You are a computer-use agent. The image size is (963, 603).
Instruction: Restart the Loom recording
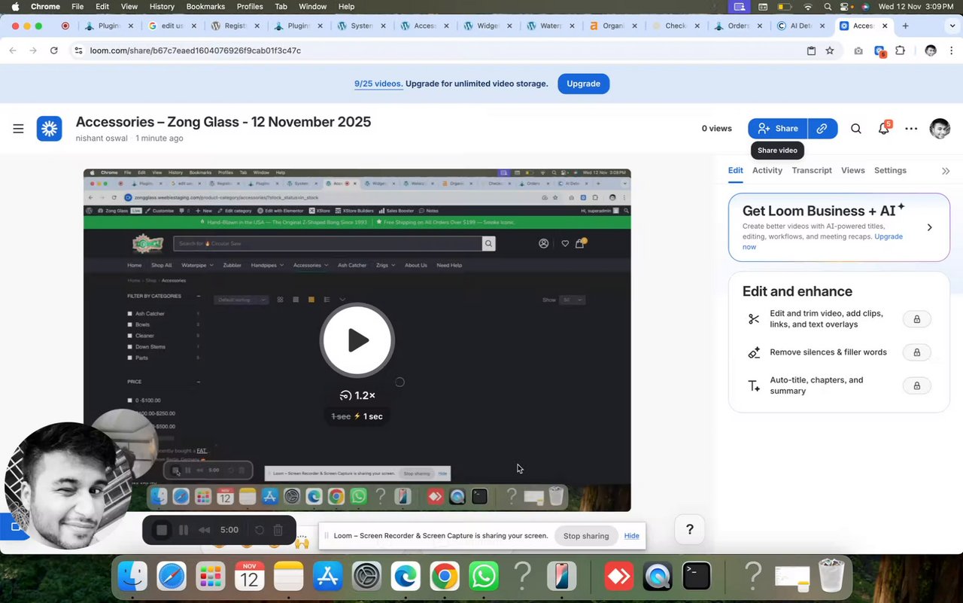pyautogui.click(x=260, y=530)
